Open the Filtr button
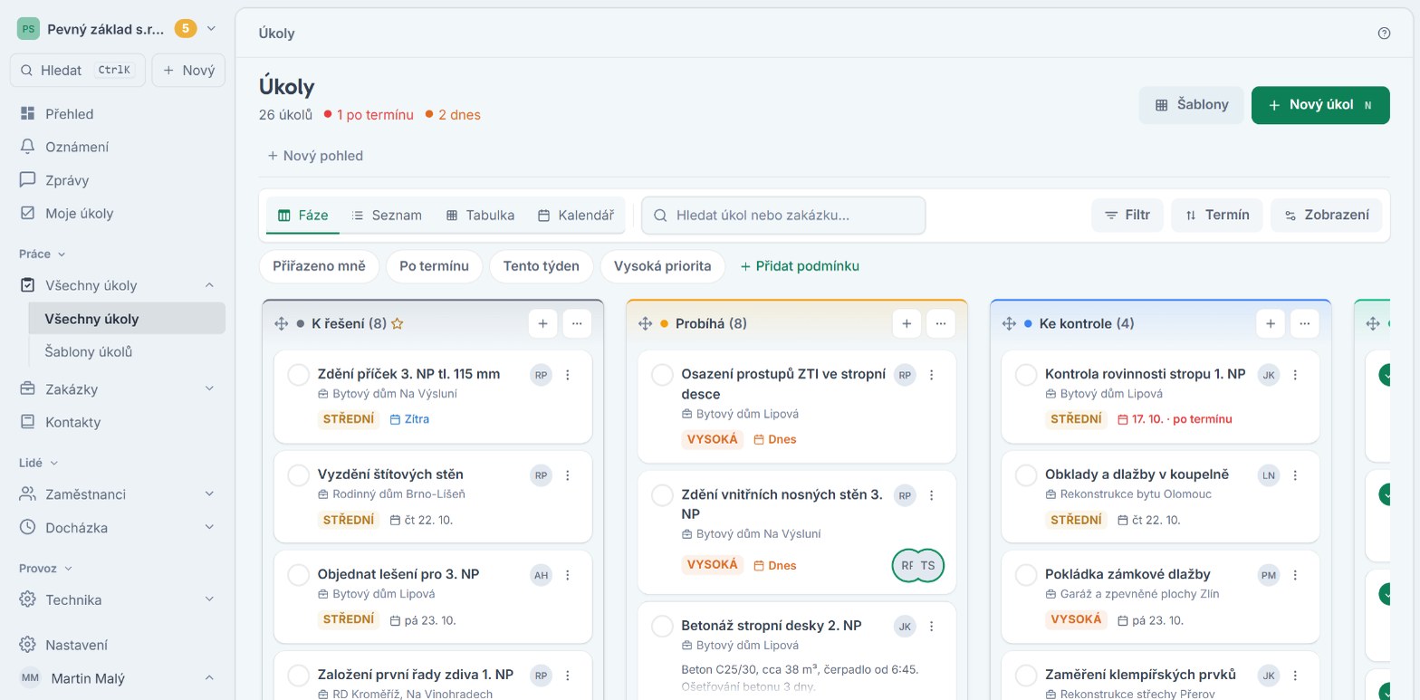 coord(1127,216)
